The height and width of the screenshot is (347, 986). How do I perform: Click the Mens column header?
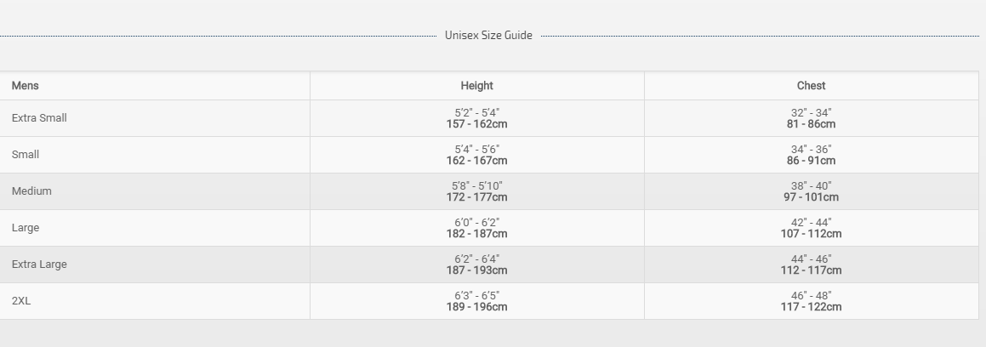point(26,86)
